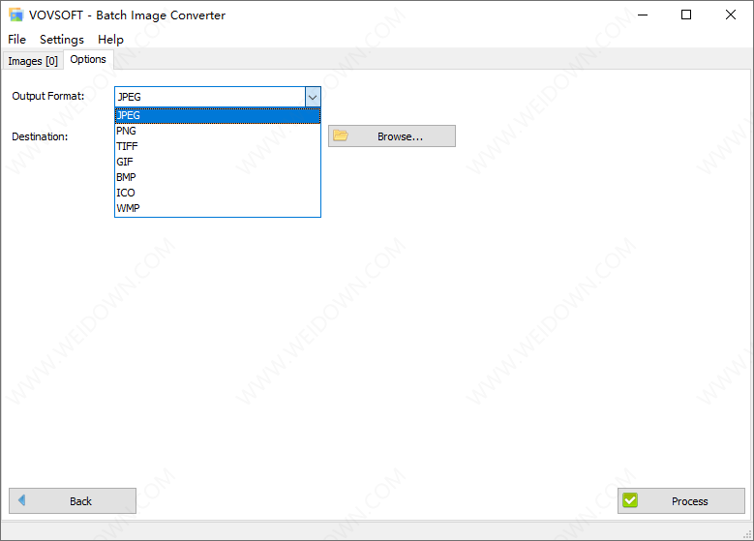Click the resize grip in status bar corner
Image resolution: width=754 pixels, height=541 pixels.
(747, 534)
